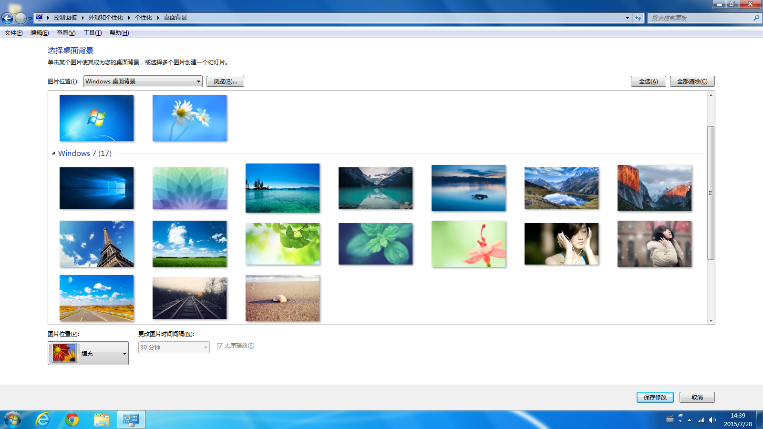This screenshot has height=429, width=763.
Task: Select the white daisy flower wallpaper
Action: point(189,118)
